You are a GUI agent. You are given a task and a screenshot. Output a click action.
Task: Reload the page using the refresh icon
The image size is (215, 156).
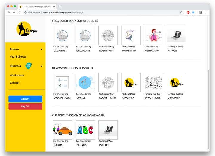(19, 13)
